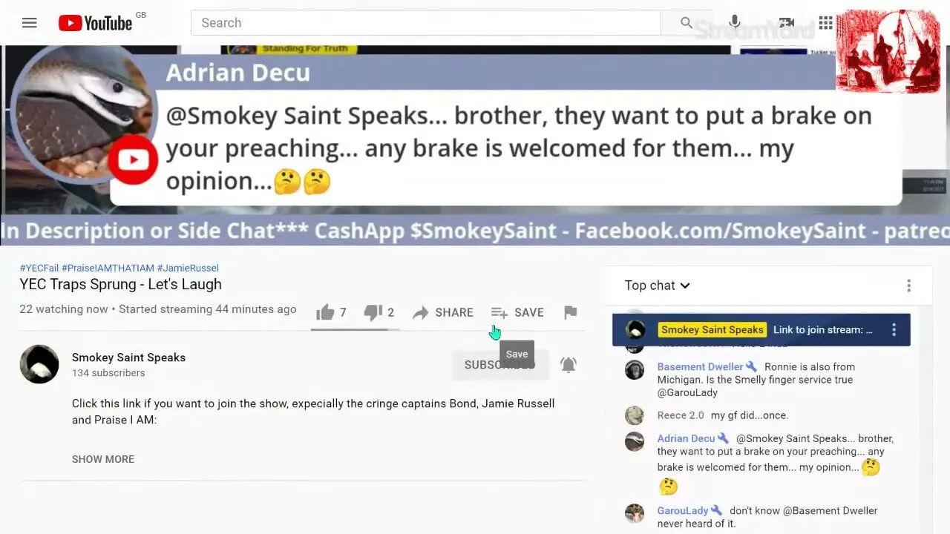This screenshot has width=950, height=534.
Task: Open the chat options three-dot menu
Action: [908, 286]
